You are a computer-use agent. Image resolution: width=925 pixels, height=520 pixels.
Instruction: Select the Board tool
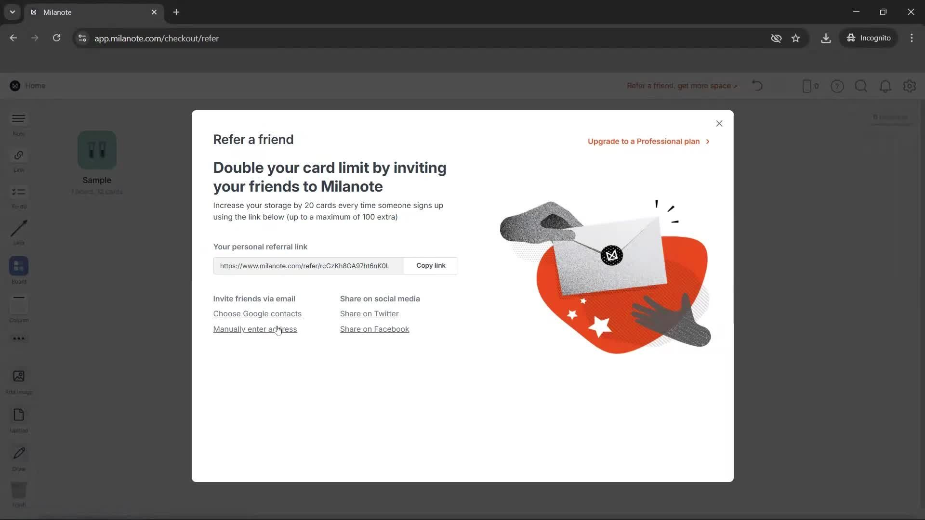19,266
